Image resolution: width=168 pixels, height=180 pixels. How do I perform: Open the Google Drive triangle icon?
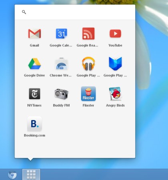point(34,64)
